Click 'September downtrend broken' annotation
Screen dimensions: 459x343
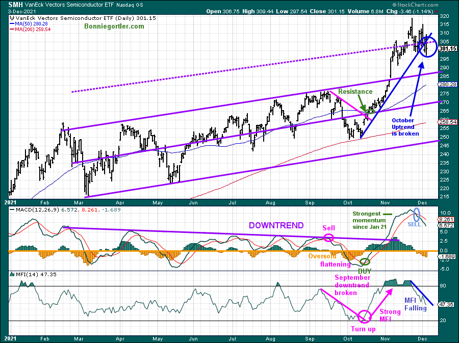(352, 285)
